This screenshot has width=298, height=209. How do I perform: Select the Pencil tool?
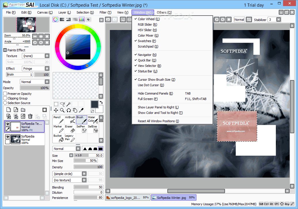click(59, 120)
